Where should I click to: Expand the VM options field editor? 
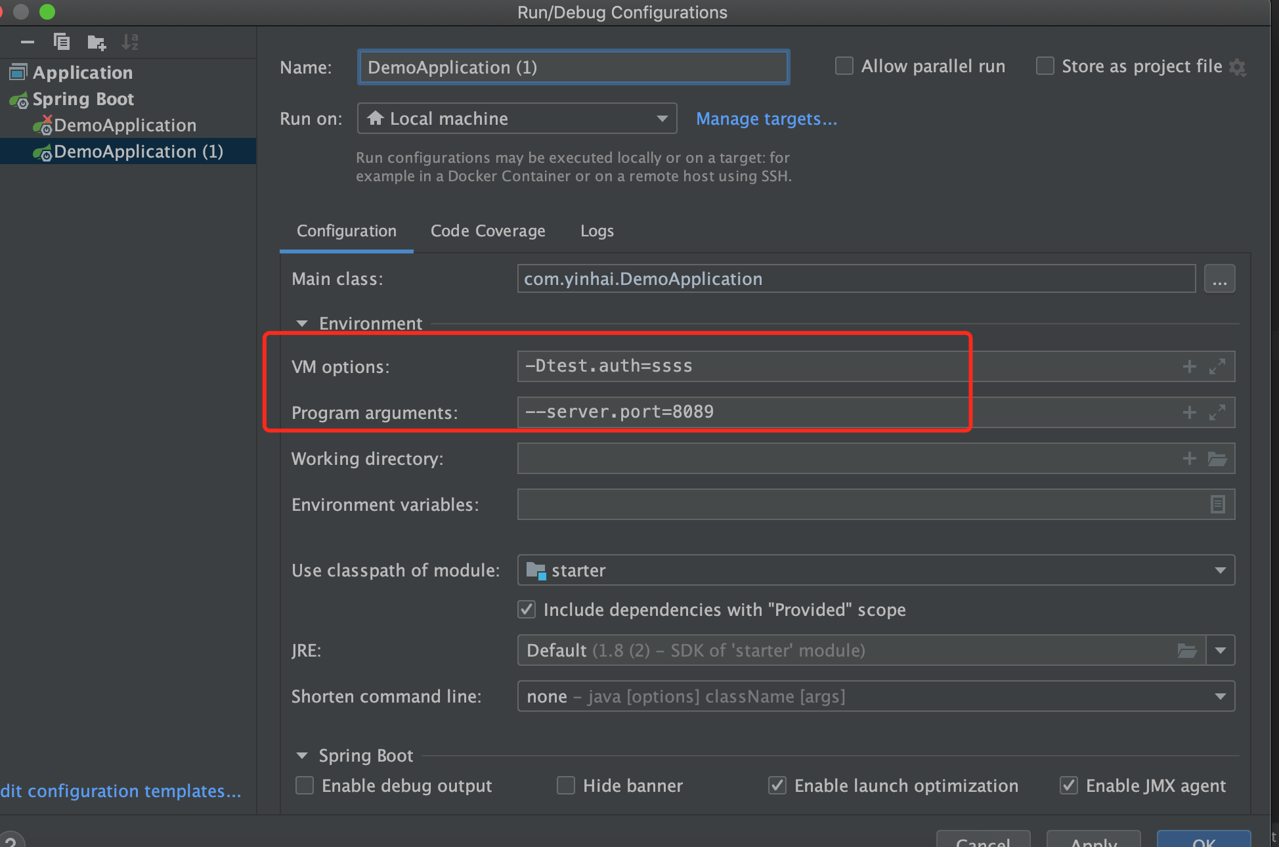[x=1217, y=366]
